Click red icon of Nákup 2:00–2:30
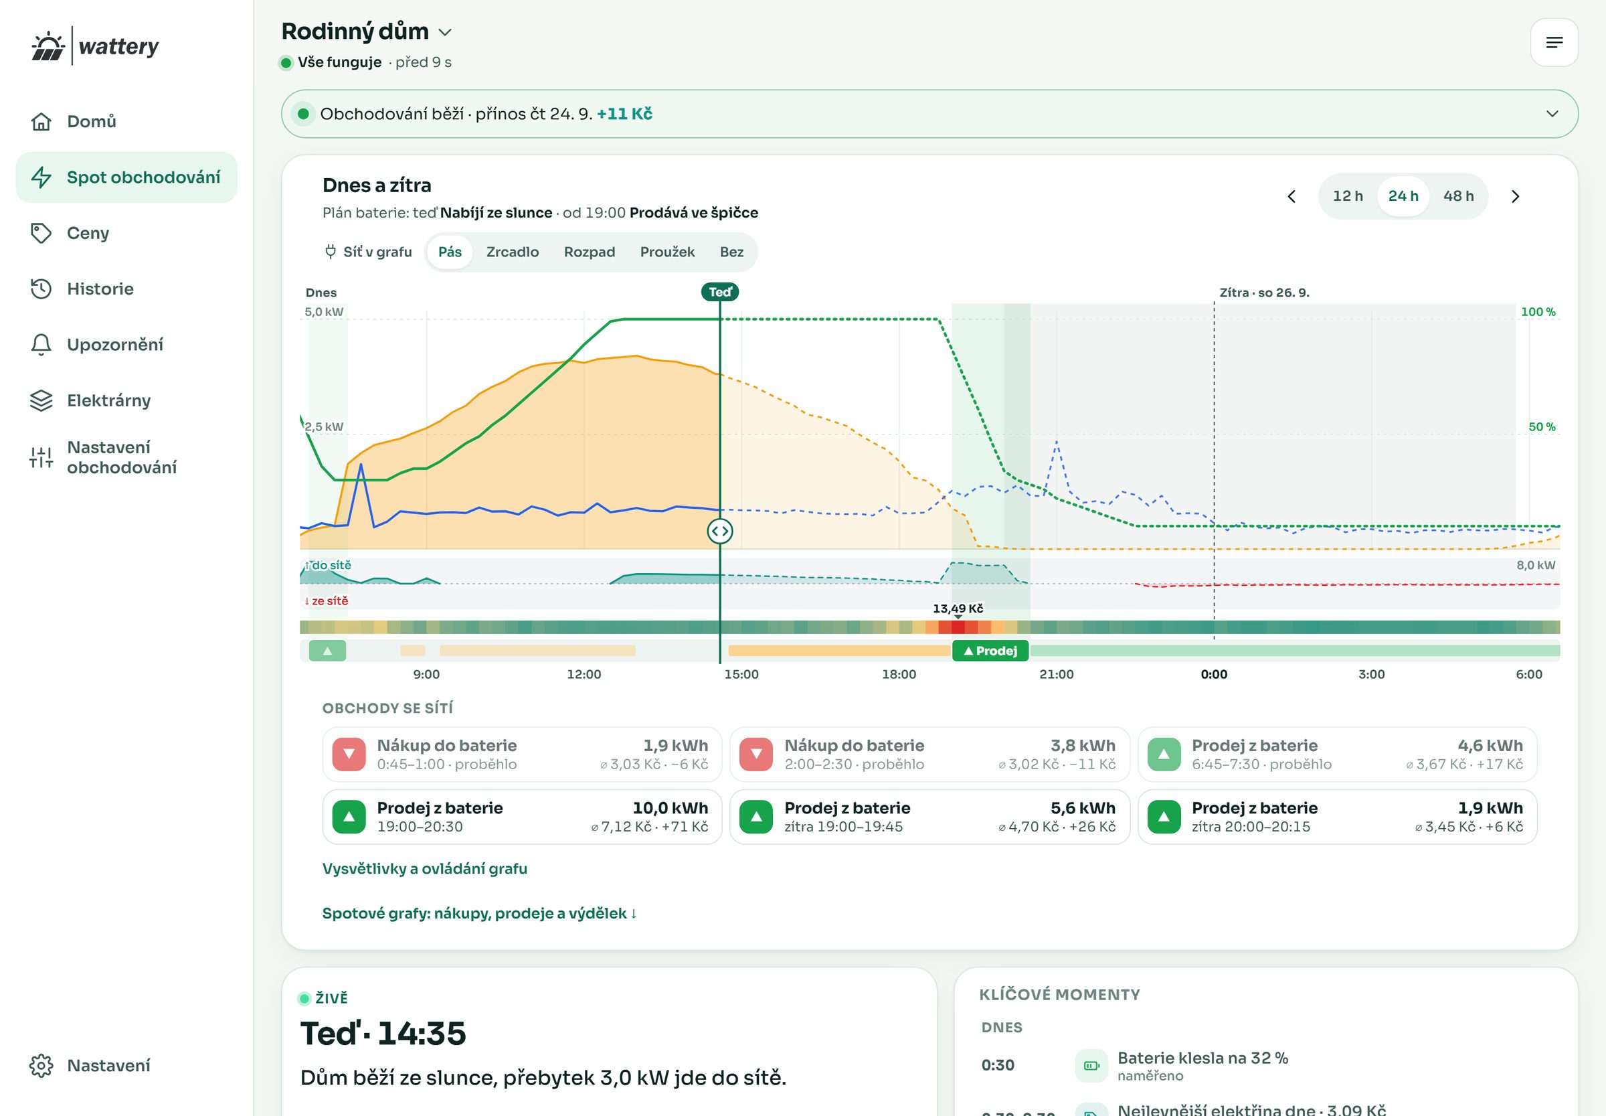The width and height of the screenshot is (1606, 1116). pos(756,754)
